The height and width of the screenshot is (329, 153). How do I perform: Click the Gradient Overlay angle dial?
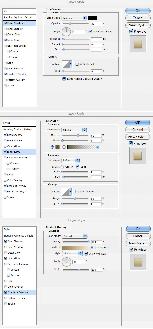pyautogui.click(x=66, y=262)
